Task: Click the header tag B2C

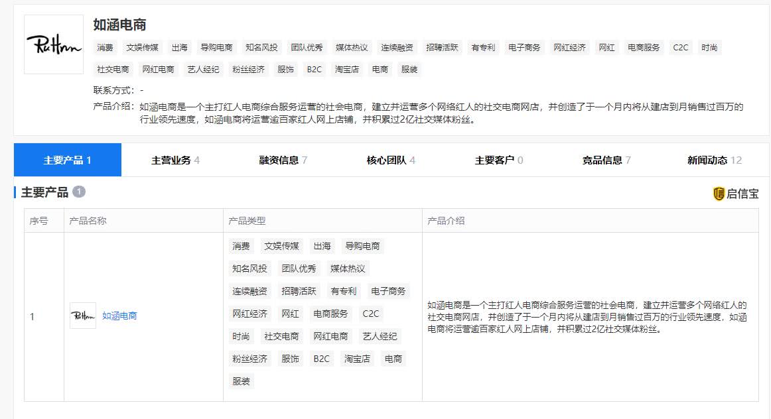Action: [315, 69]
